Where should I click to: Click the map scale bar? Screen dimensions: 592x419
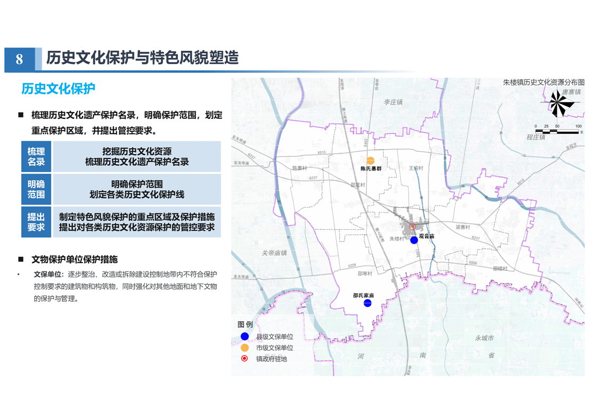(557, 131)
